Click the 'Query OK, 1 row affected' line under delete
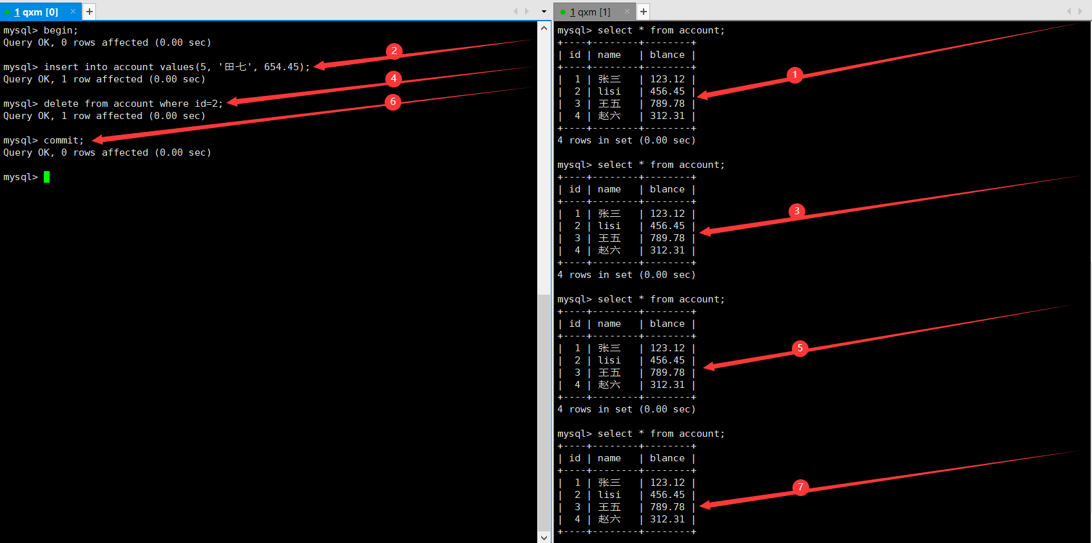The height and width of the screenshot is (543, 1092). tap(104, 116)
